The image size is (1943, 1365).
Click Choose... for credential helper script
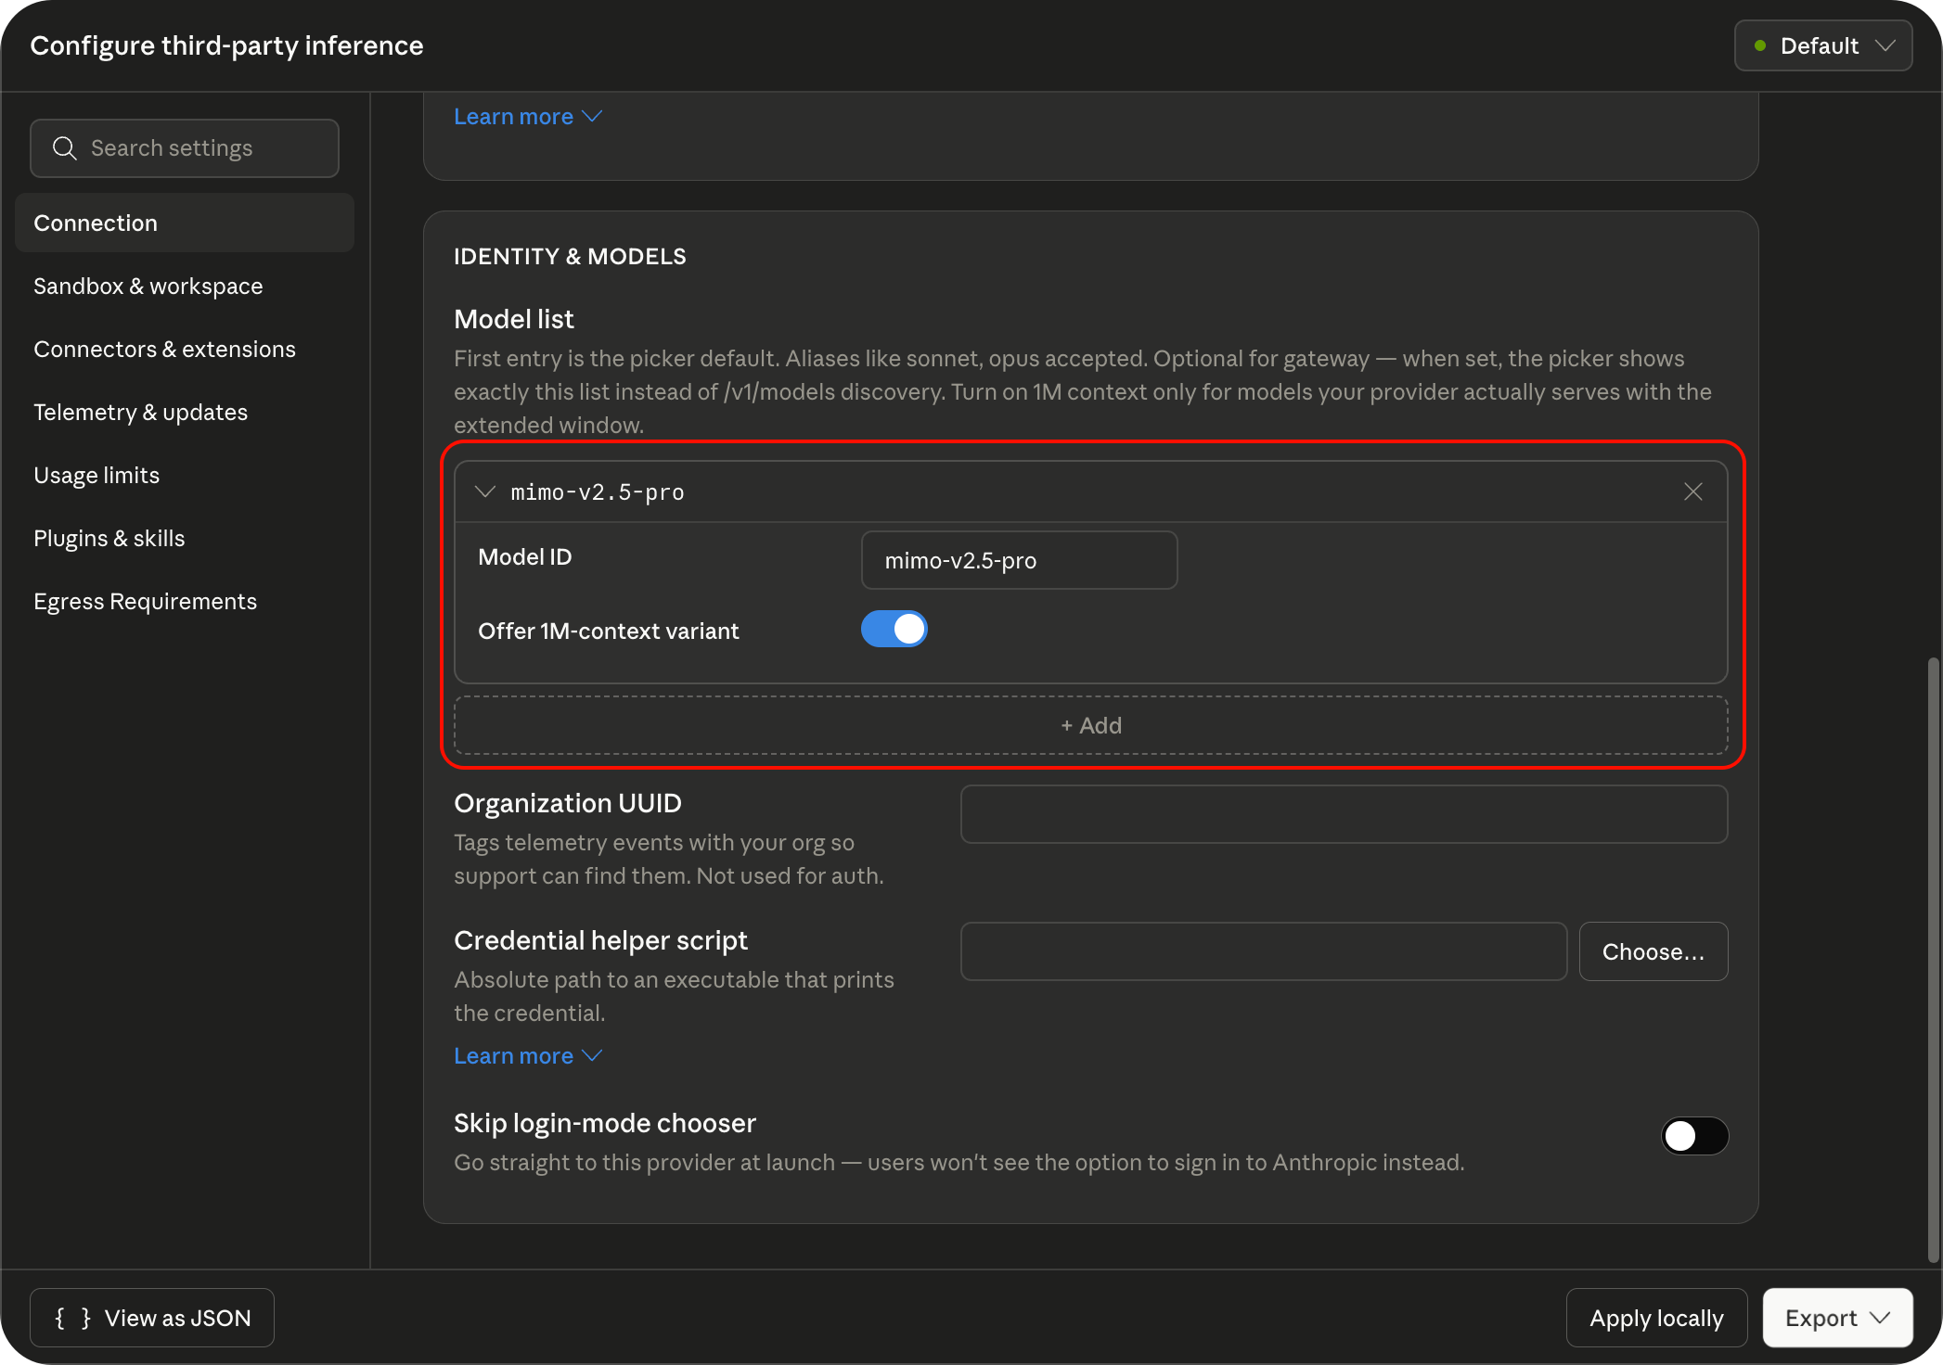click(x=1653, y=951)
